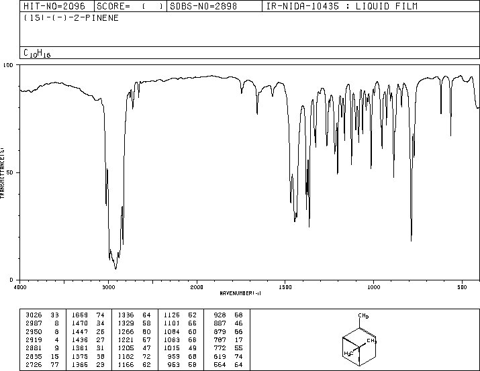Click the 2881 peak table entry
480x371 pixels.
click(42, 348)
